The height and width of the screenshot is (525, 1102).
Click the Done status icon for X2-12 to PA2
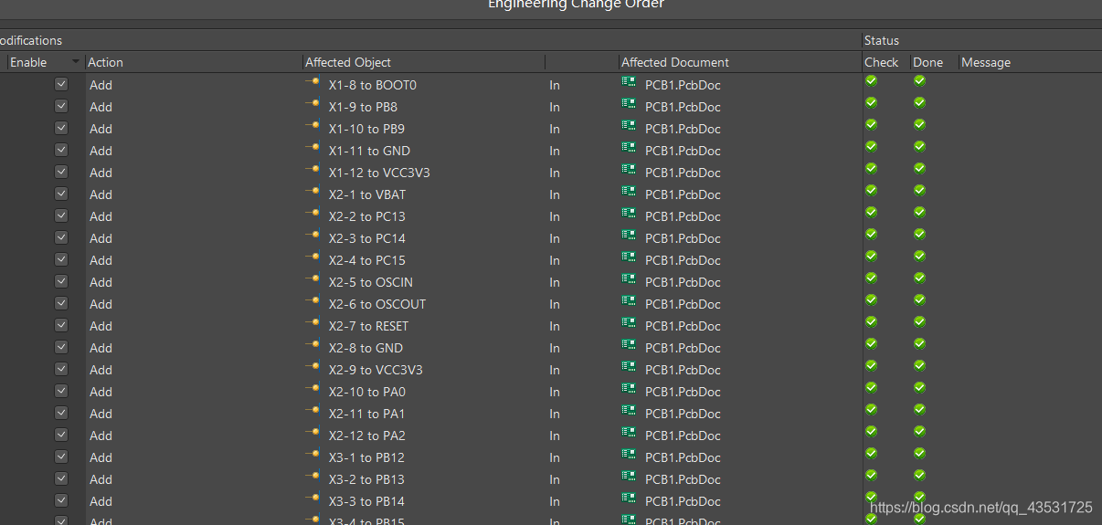[x=919, y=431]
